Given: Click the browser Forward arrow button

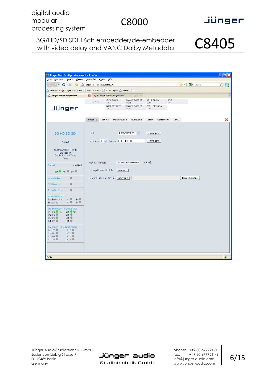Looking at the screenshot, I should [x=55, y=85].
